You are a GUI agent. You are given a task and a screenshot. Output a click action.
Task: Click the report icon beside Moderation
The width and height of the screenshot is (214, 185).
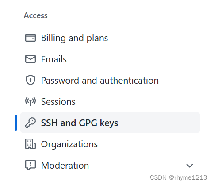point(31,165)
